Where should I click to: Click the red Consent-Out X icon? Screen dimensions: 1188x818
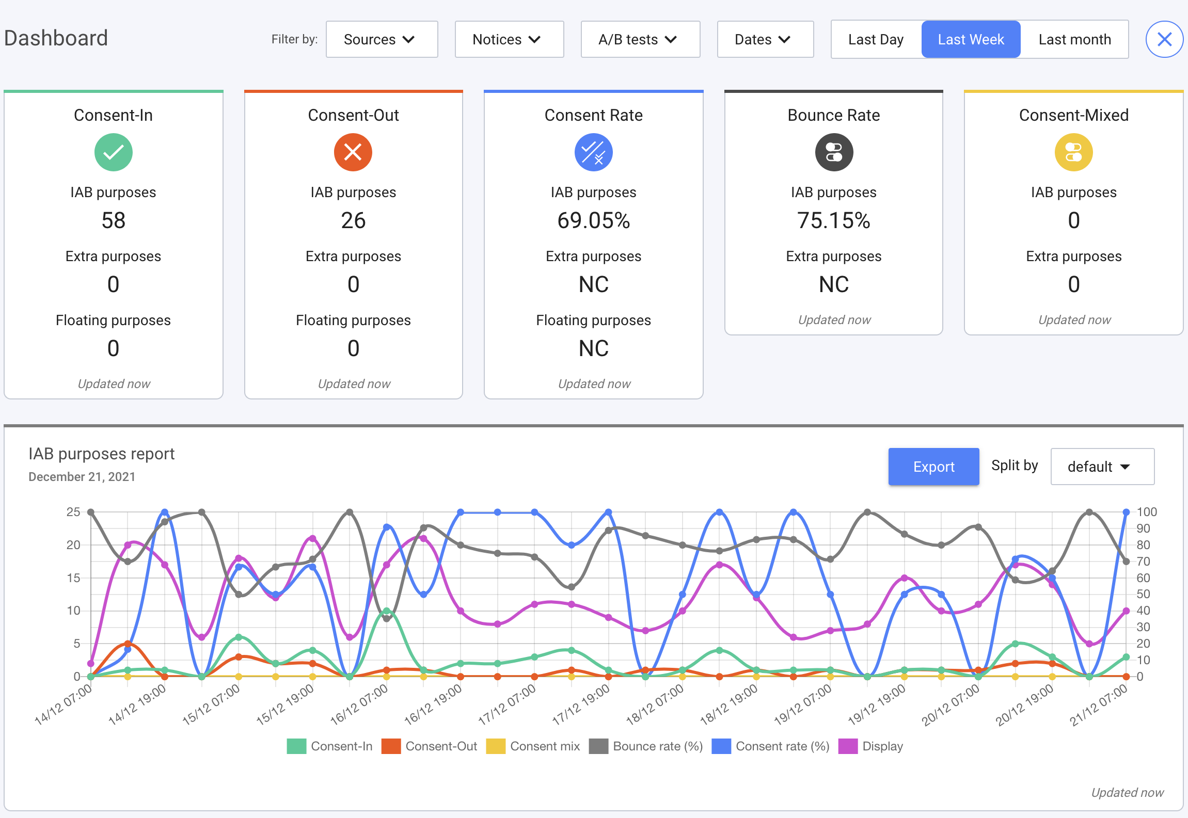tap(353, 152)
